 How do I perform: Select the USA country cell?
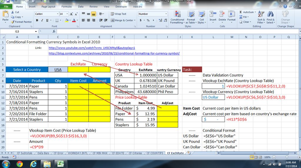(58, 70)
